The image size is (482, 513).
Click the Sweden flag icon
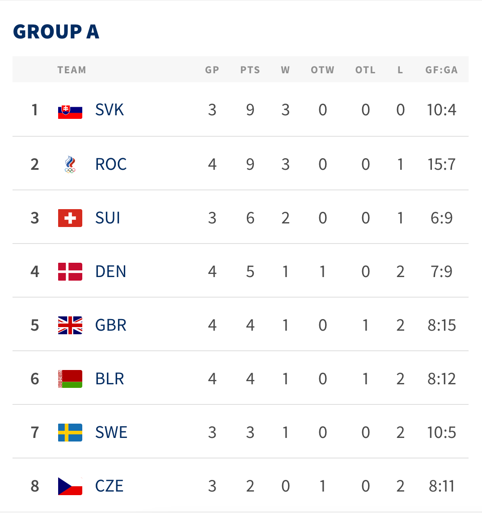(70, 433)
